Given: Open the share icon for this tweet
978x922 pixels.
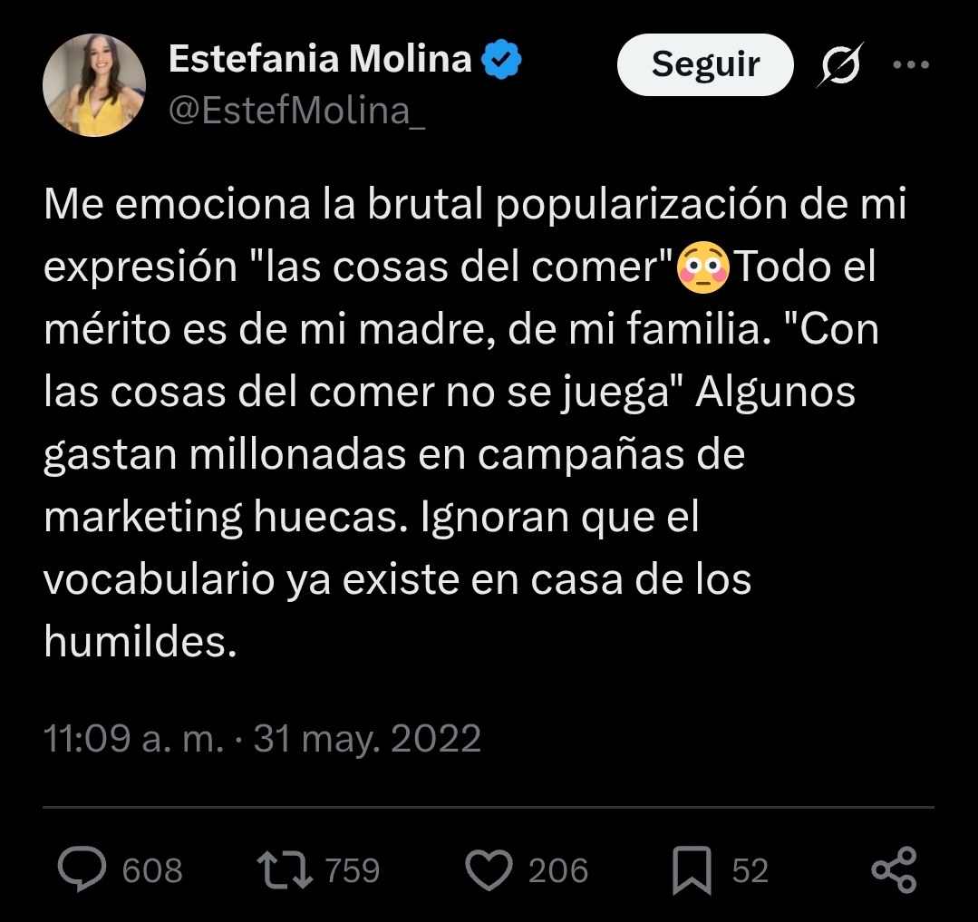Looking at the screenshot, I should point(894,869).
